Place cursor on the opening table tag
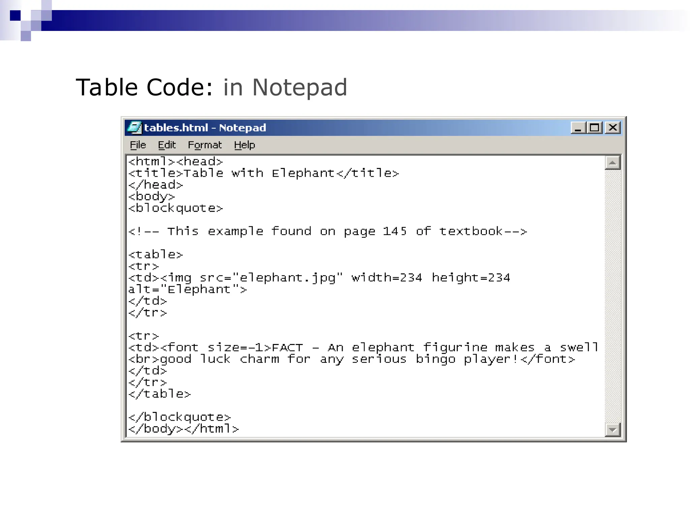The image size is (690, 517). [156, 255]
